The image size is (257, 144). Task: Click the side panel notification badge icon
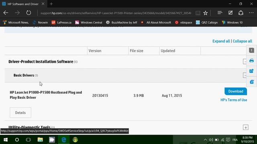point(251,50)
